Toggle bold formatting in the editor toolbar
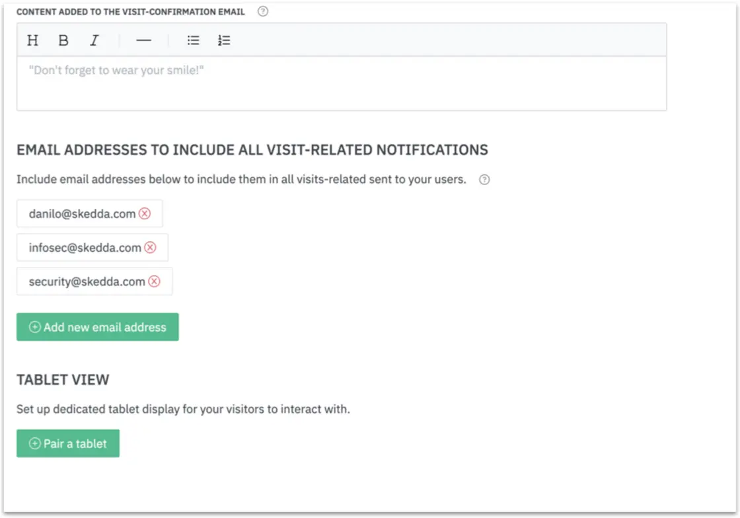Image resolution: width=740 pixels, height=518 pixels. pos(63,40)
